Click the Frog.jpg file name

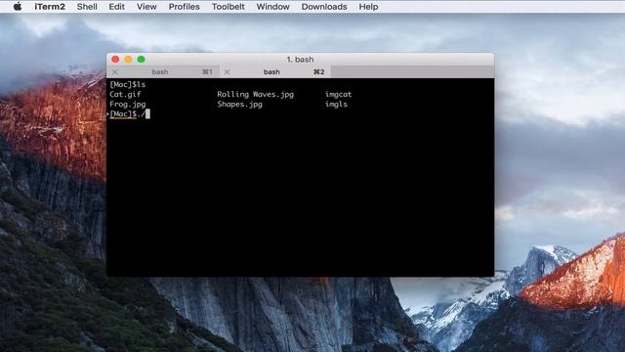click(x=128, y=105)
